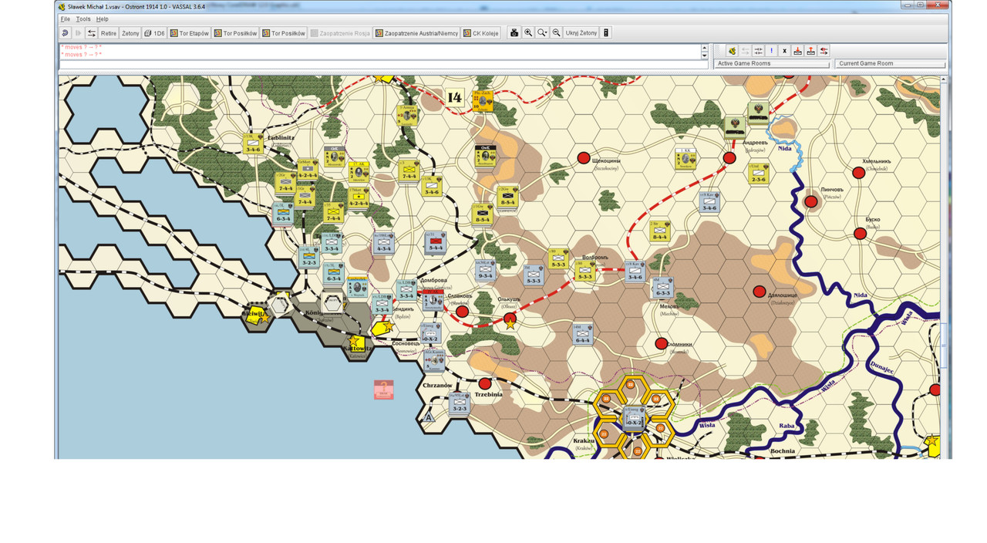Select the 14 turn marker on map
This screenshot has height=543, width=987.
[455, 96]
